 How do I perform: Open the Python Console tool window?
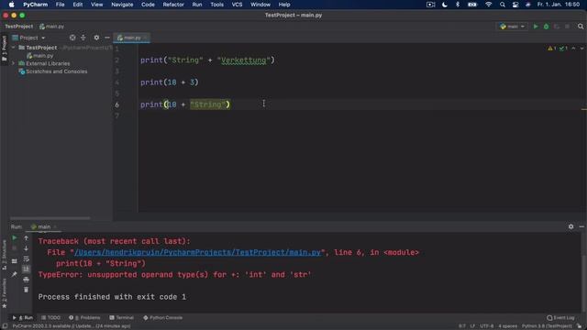(x=162, y=318)
